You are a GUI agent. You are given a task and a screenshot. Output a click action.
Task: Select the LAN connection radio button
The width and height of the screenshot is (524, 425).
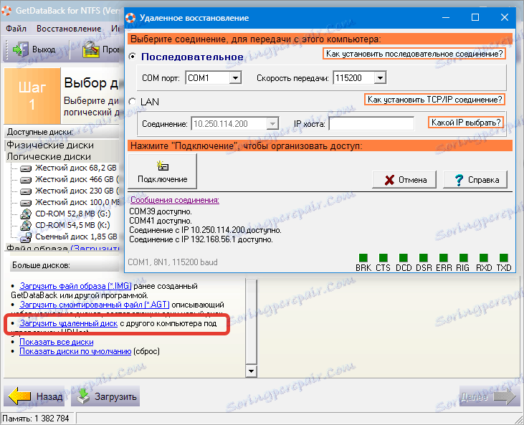point(133,102)
